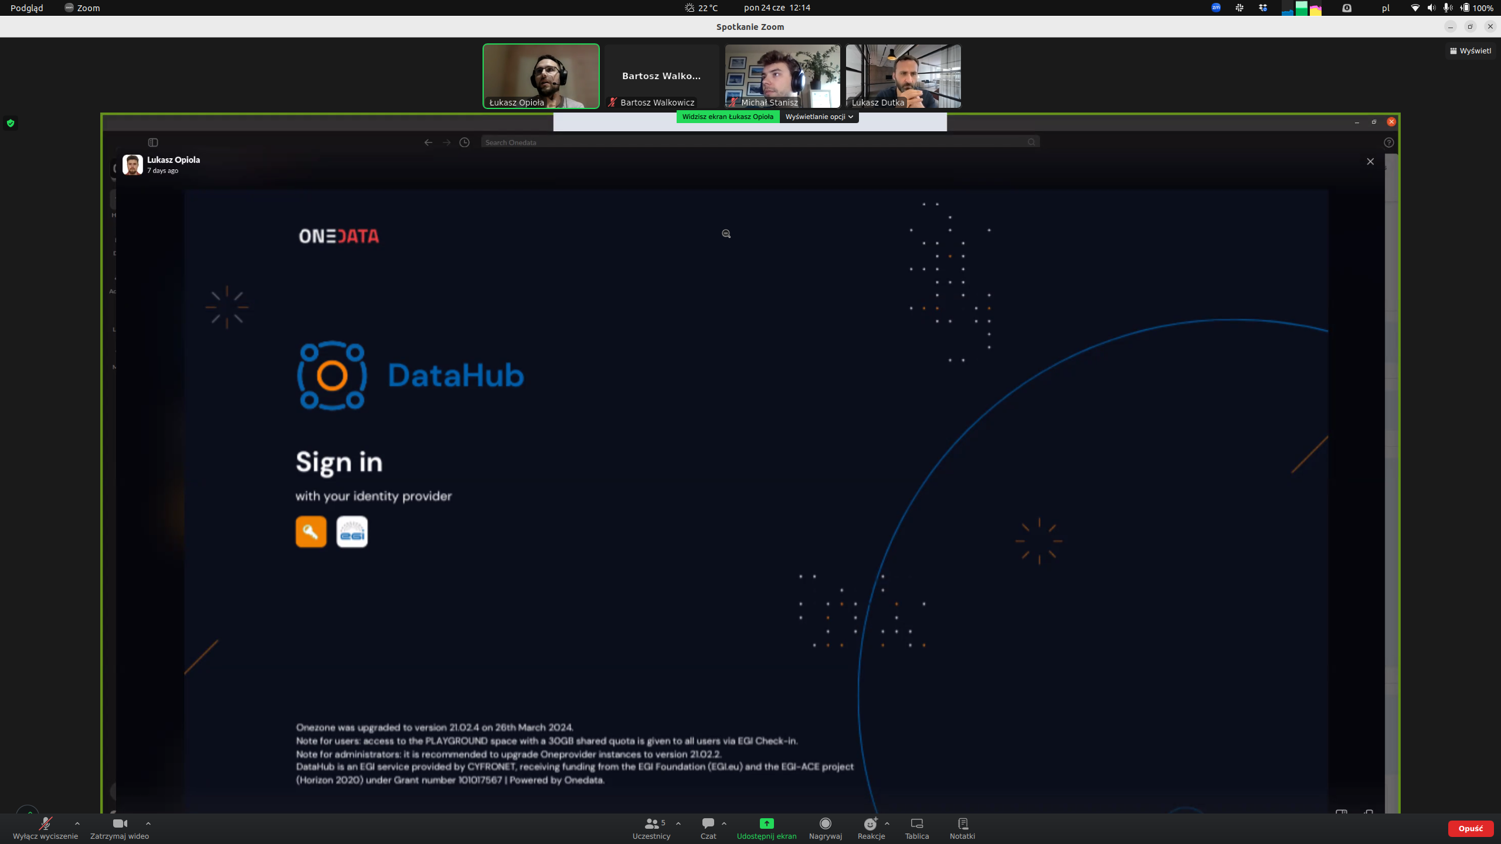
Task: Open Wyświetlanie opcji dropdown
Action: 819,117
